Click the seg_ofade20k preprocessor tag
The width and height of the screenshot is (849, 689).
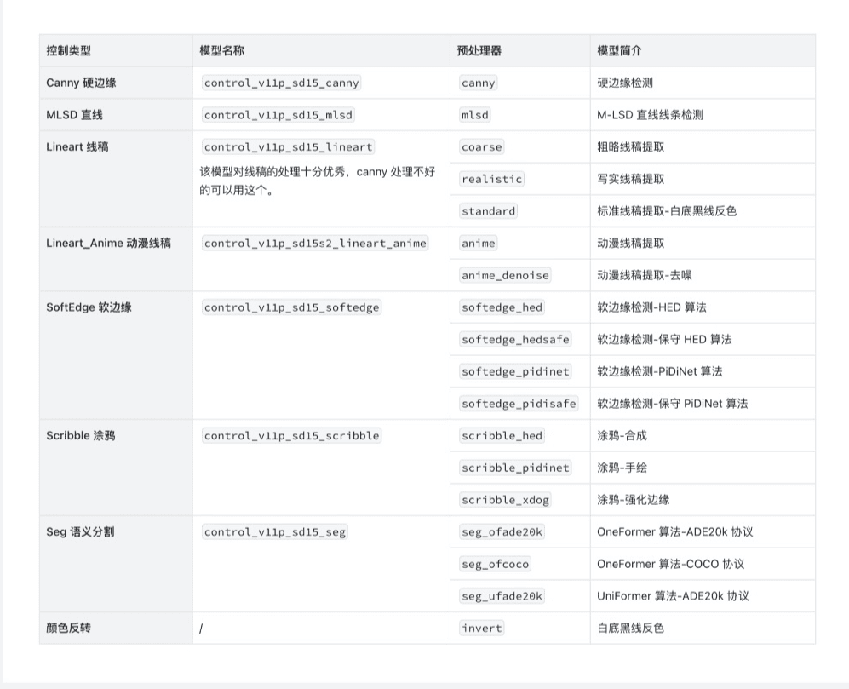coord(502,532)
